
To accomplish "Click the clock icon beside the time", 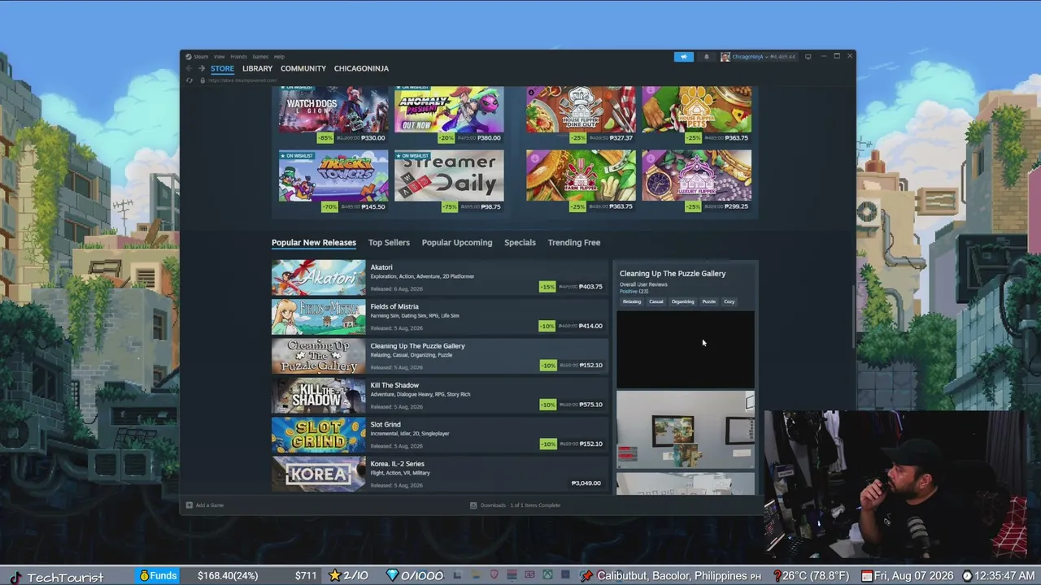I will point(968,576).
